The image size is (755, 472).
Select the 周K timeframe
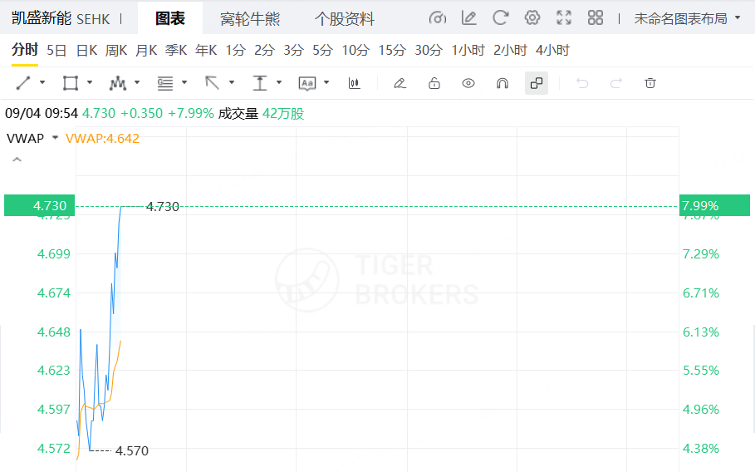coord(116,50)
